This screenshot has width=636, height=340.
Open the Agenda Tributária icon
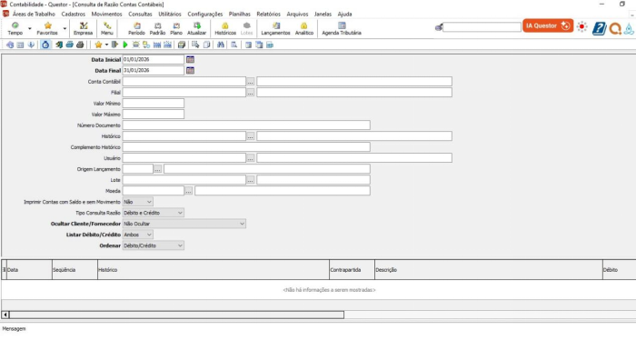pos(342,28)
